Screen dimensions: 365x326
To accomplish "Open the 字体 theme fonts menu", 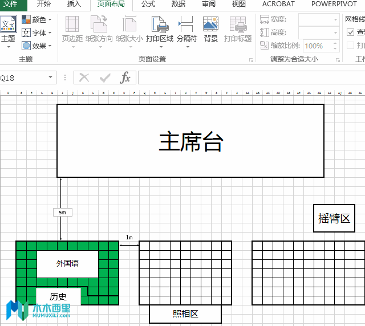I will point(36,33).
